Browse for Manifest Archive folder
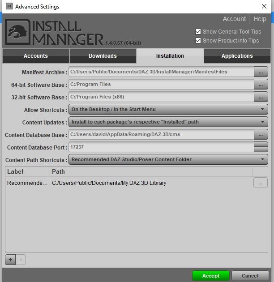Screen dimensions: 274x282 tap(261, 72)
